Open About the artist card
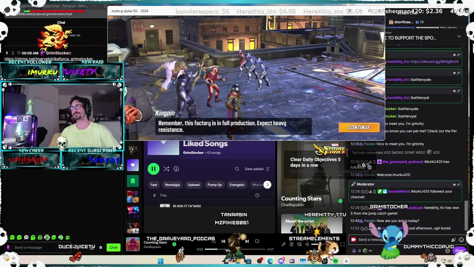This screenshot has height=267, width=474. tap(312, 223)
